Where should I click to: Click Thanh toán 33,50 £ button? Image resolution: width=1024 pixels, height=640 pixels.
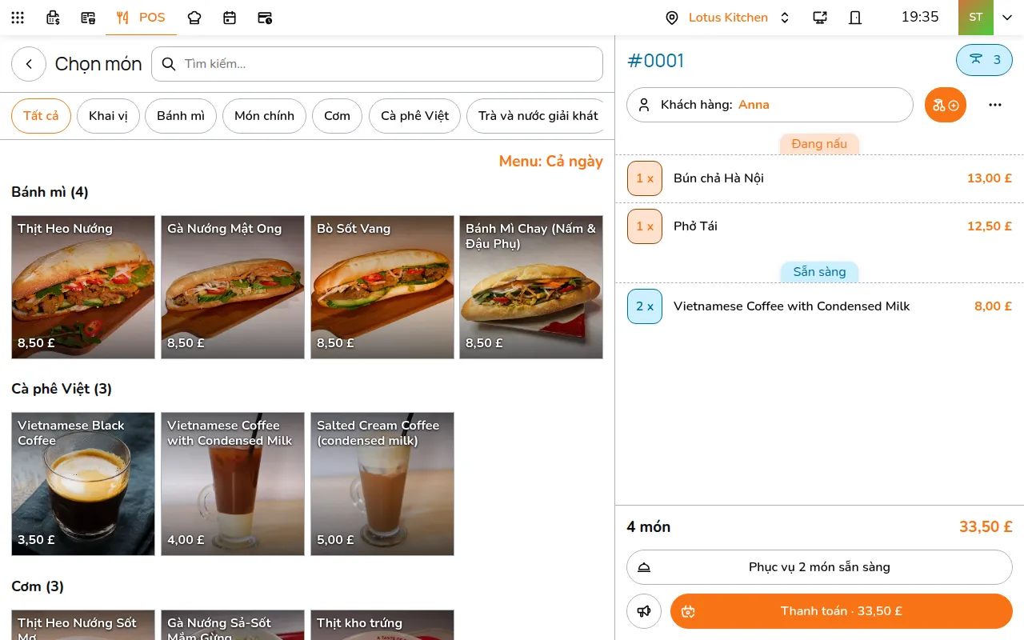(x=842, y=611)
